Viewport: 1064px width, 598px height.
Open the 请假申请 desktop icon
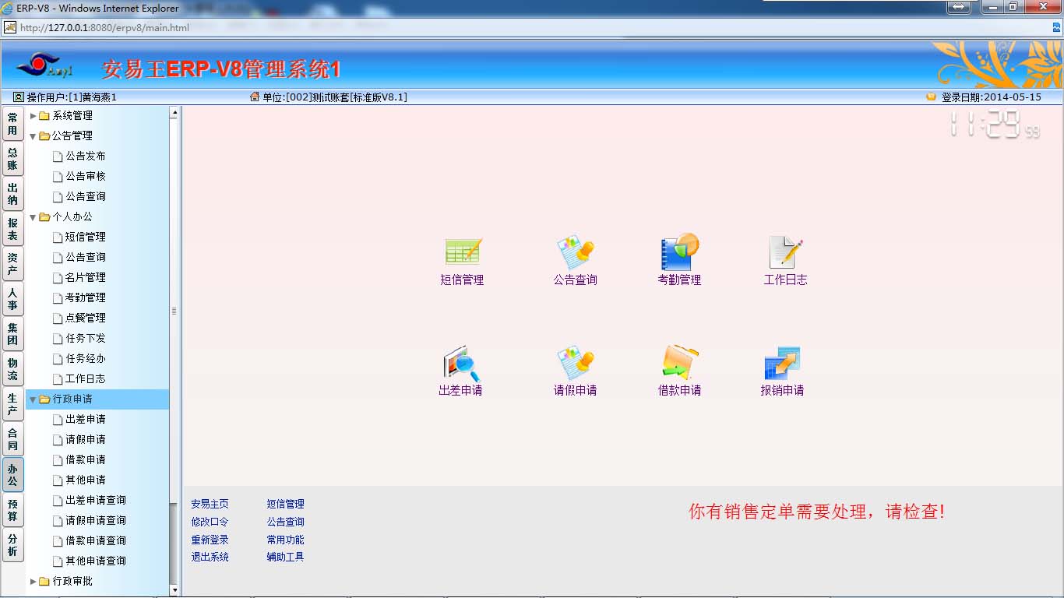click(x=575, y=363)
